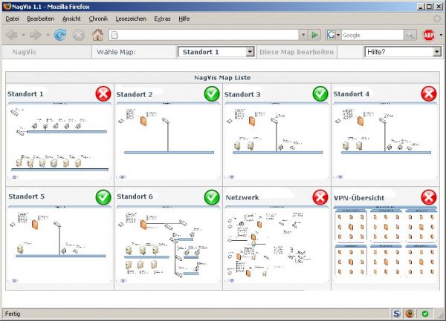
Task: Click the red error status icon for Standort 1
Action: pos(103,93)
